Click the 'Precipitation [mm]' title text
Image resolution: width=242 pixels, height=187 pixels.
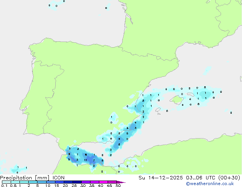point(24,178)
